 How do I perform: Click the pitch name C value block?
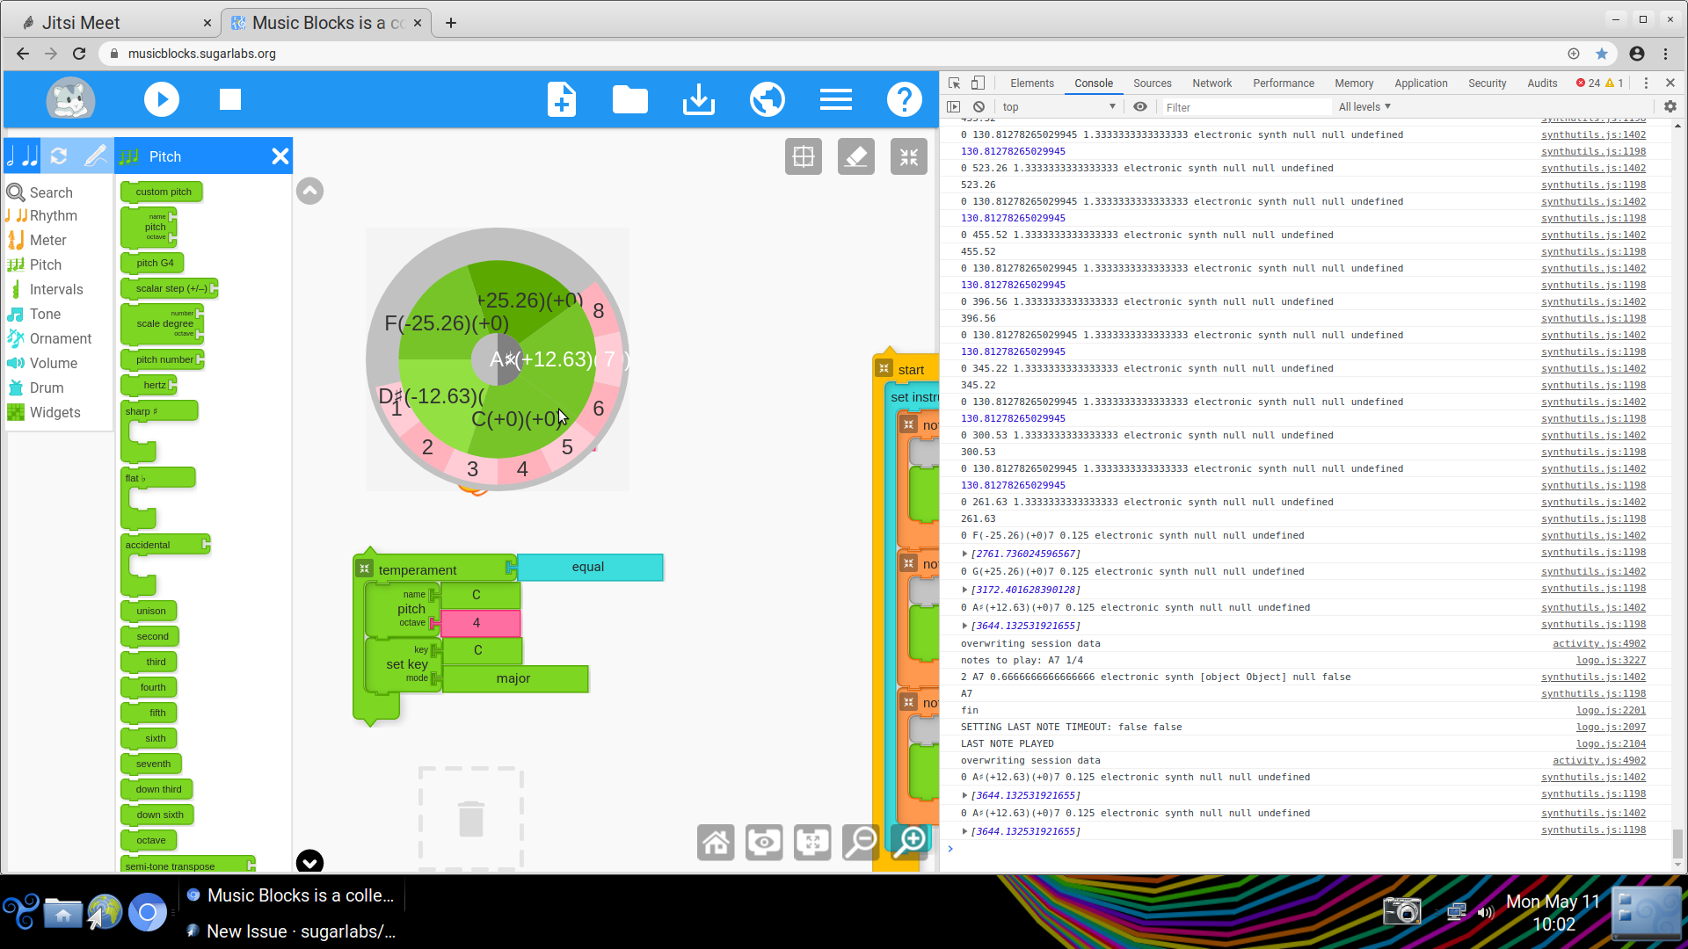tap(480, 595)
